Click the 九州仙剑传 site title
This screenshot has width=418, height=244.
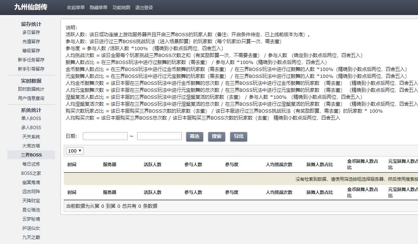[x=30, y=7]
